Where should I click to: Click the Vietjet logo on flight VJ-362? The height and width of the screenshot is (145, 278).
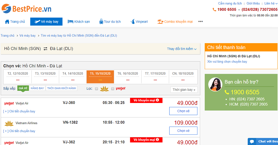click(9, 143)
